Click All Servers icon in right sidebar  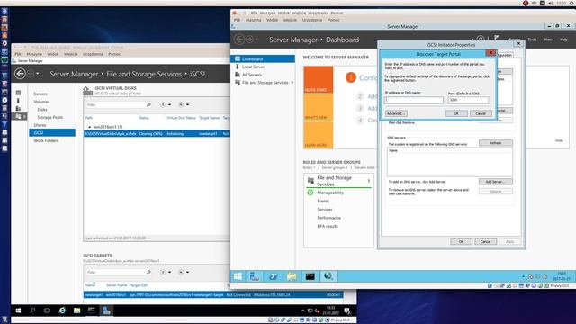[x=238, y=75]
